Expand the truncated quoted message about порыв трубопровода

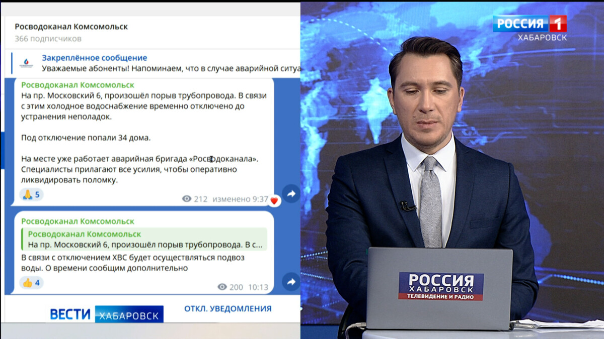[146, 244]
